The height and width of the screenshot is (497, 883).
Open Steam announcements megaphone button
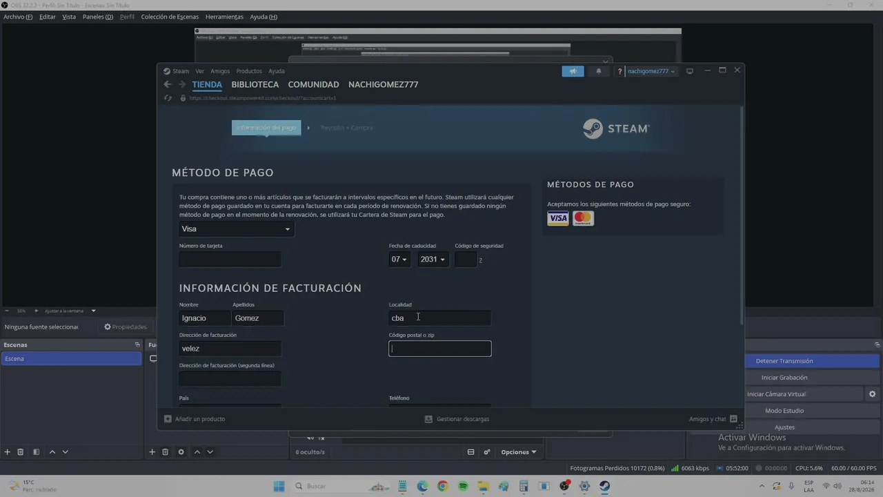573,71
